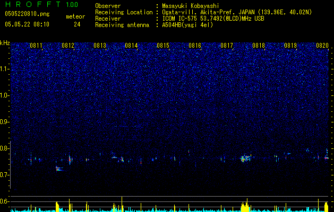Click the Receiving antenna label
This screenshot has width=334, height=212.
tap(122, 25)
